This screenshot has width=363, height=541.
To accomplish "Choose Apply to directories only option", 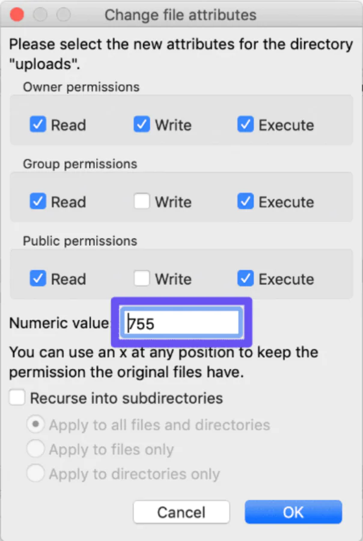I will (x=36, y=474).
